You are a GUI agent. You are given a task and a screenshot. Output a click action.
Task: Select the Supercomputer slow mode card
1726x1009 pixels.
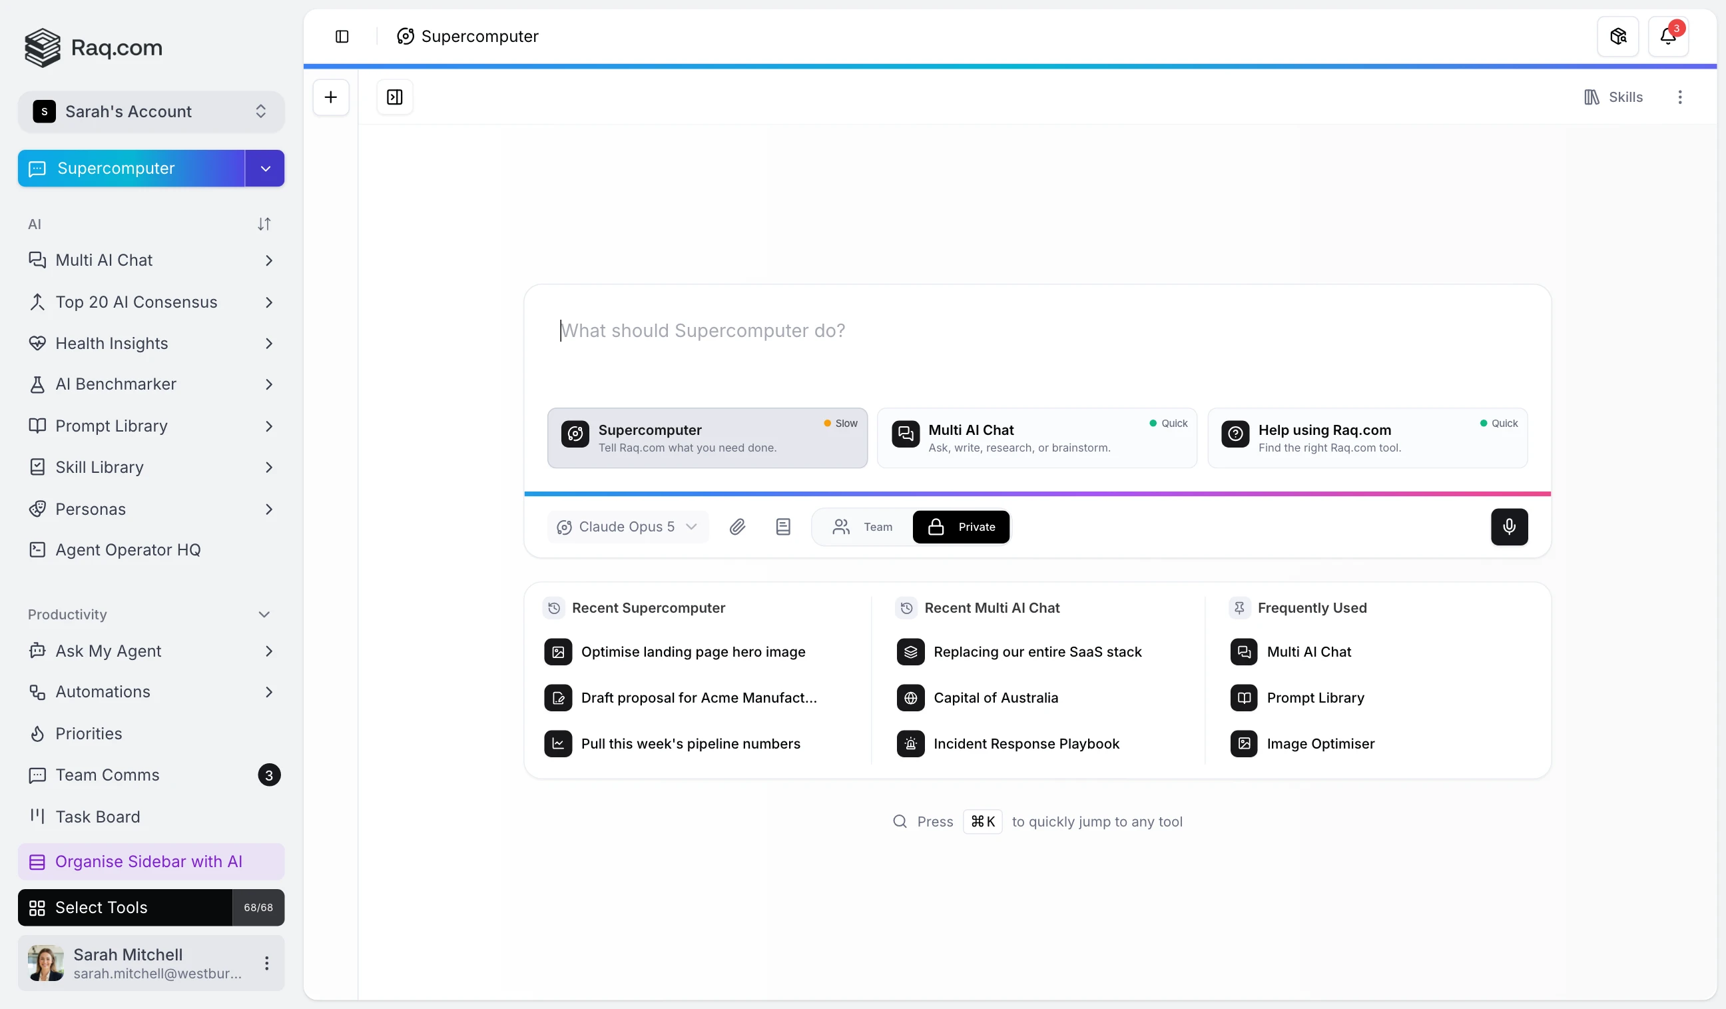(707, 438)
